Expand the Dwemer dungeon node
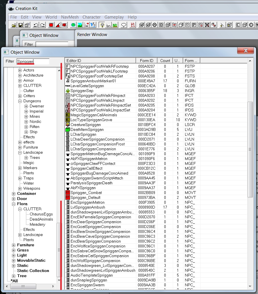Screen dimensions: 258x294 tap(26, 106)
